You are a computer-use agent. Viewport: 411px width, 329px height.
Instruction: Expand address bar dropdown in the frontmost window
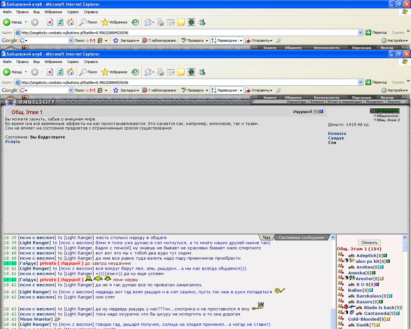pos(360,82)
